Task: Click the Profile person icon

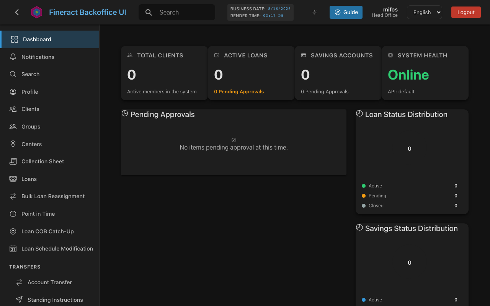Action: [13, 92]
